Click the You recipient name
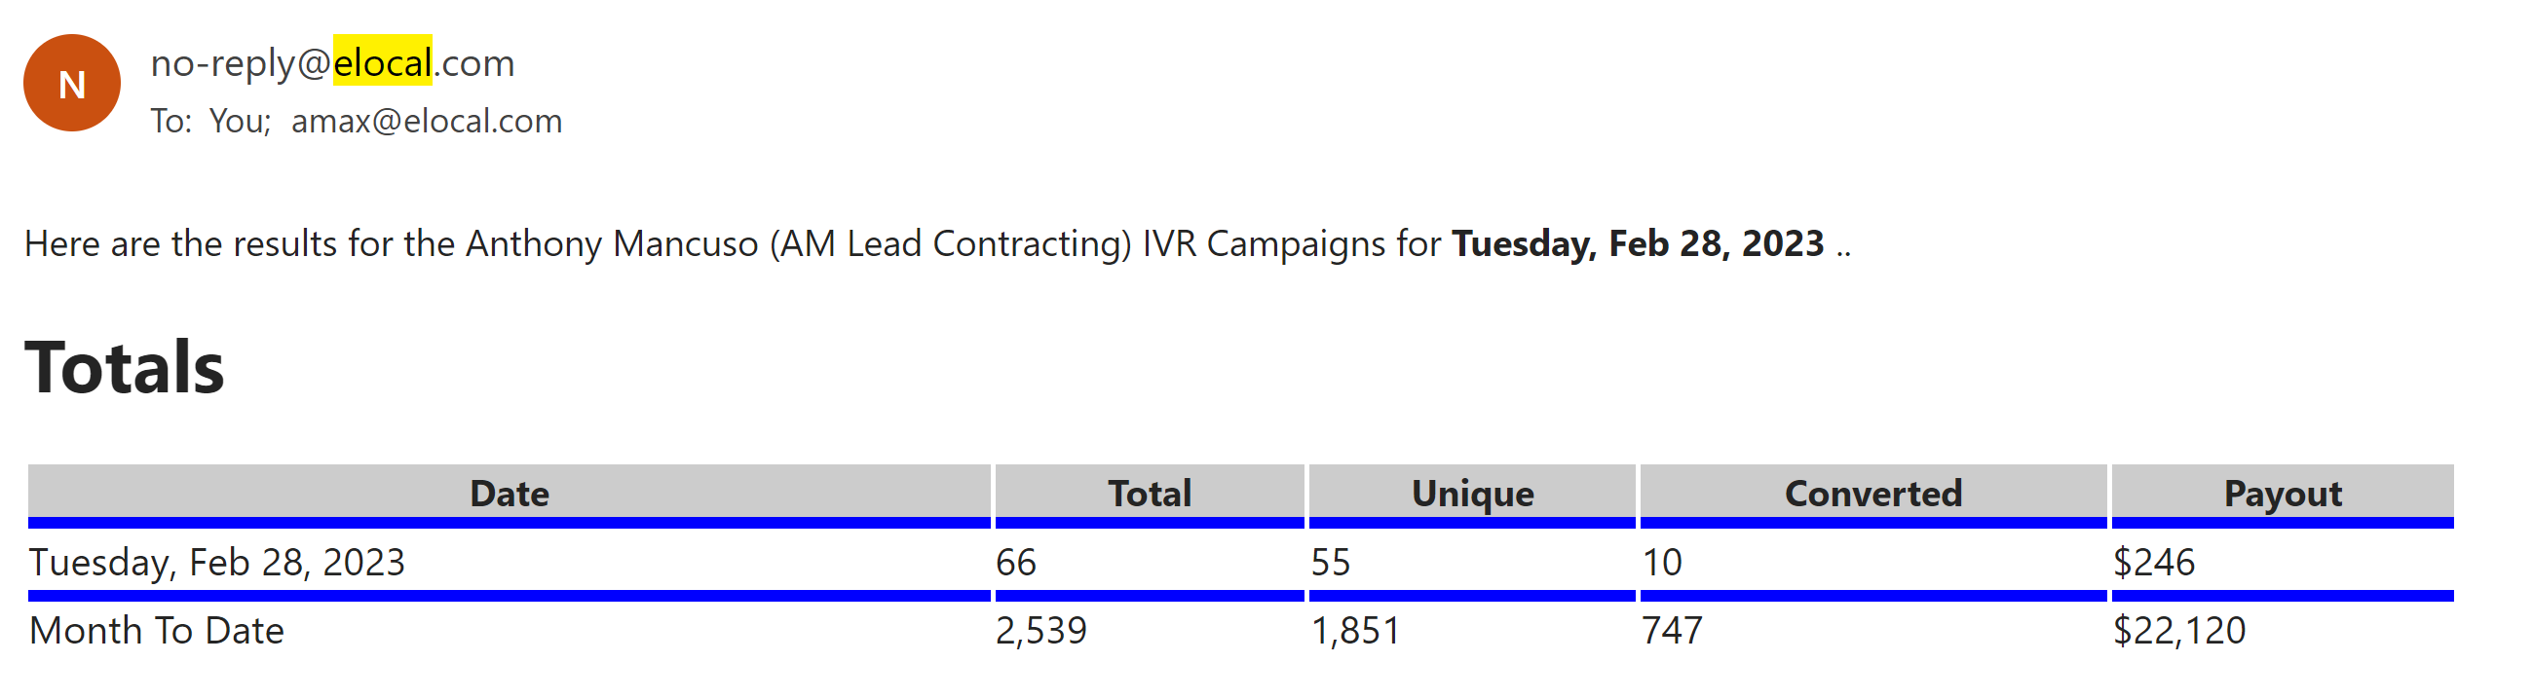This screenshot has width=2533, height=699. pos(240,121)
